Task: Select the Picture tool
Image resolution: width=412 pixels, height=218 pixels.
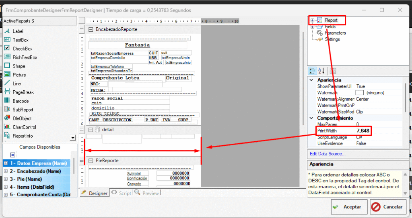Action: pos(19,75)
